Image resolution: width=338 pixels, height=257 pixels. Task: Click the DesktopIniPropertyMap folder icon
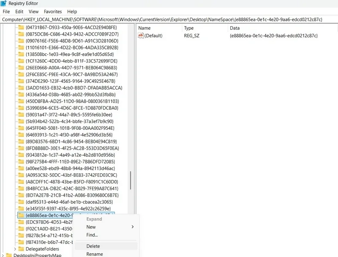point(9,255)
